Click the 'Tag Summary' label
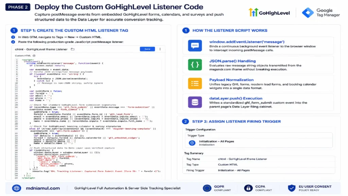 coord(194,153)
